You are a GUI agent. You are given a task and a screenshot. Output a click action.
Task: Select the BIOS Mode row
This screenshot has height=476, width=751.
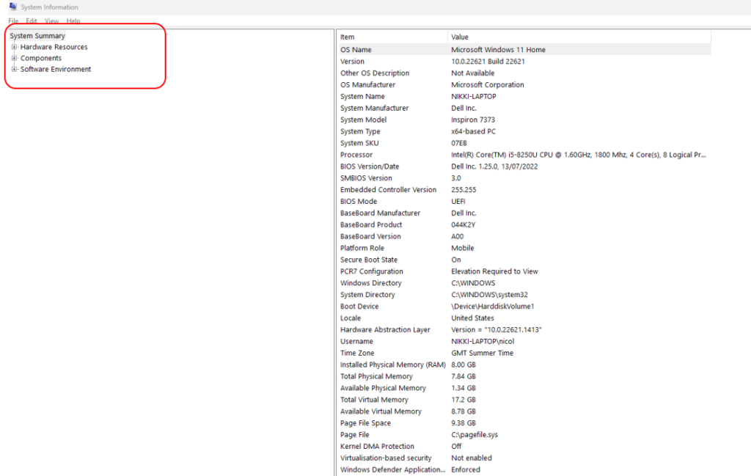pos(524,201)
